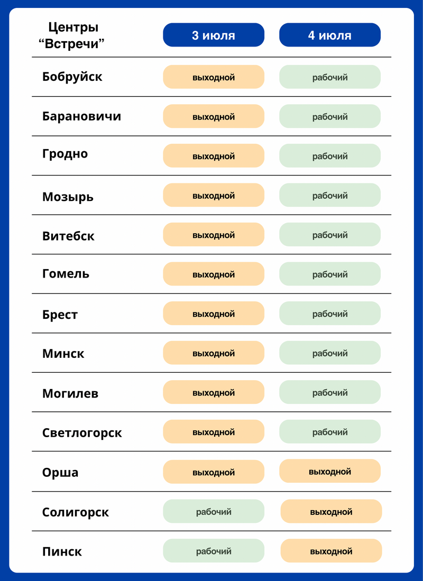
Task: Click Могилев's "выходной" status badge
Action: click(x=213, y=393)
